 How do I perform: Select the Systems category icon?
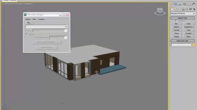pos(194,9)
